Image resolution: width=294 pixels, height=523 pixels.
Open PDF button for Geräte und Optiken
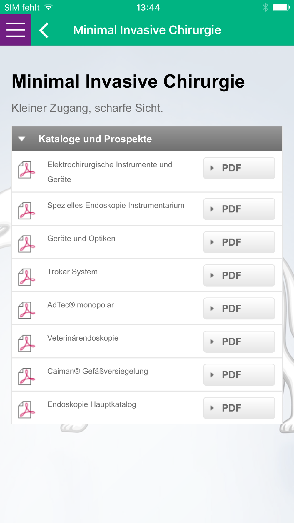pos(239,242)
